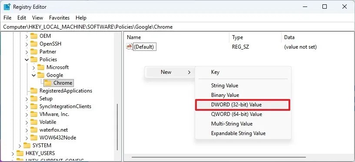Select the OpenSSH folder icon
The height and width of the screenshot is (162, 355).
pyautogui.click(x=34, y=44)
